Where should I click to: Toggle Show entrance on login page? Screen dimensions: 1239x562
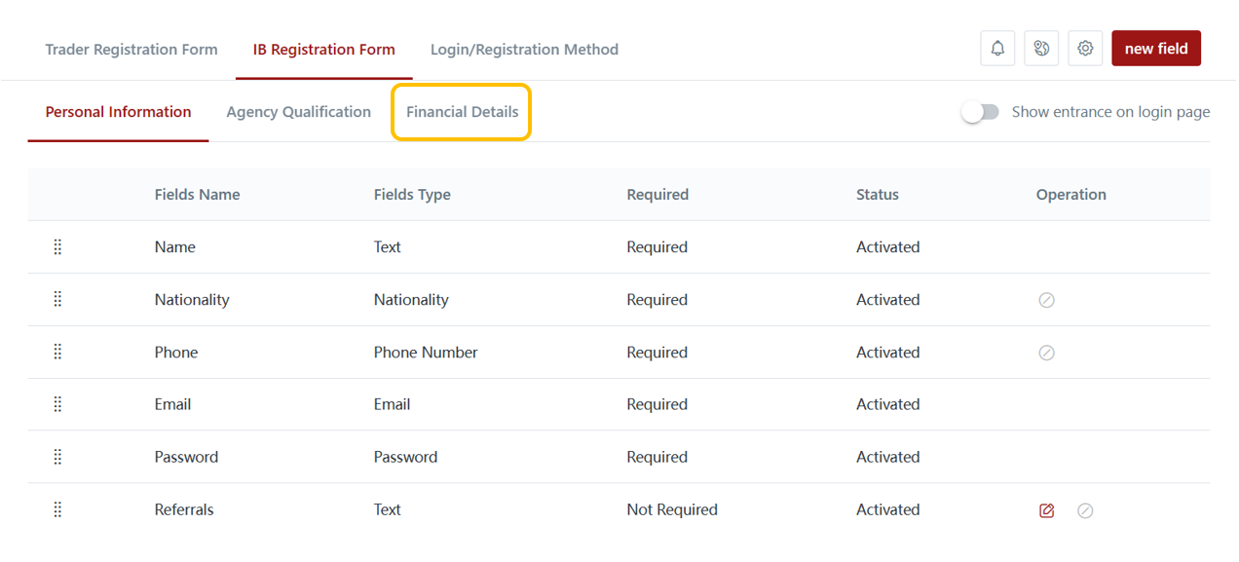[x=980, y=112]
